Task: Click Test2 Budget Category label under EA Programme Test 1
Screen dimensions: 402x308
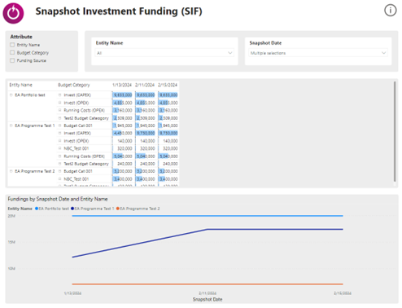Action: tap(86, 164)
